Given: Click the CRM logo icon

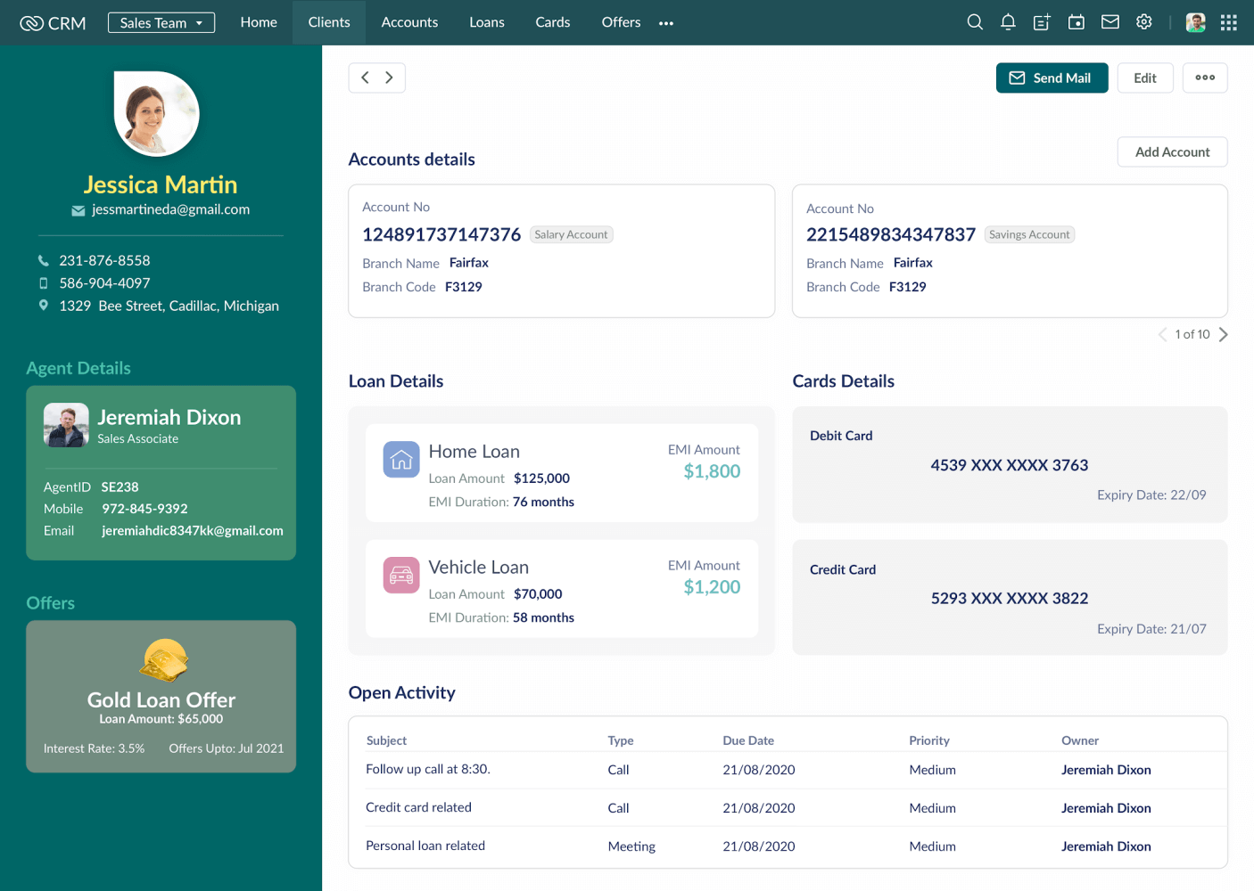Looking at the screenshot, I should coord(31,23).
